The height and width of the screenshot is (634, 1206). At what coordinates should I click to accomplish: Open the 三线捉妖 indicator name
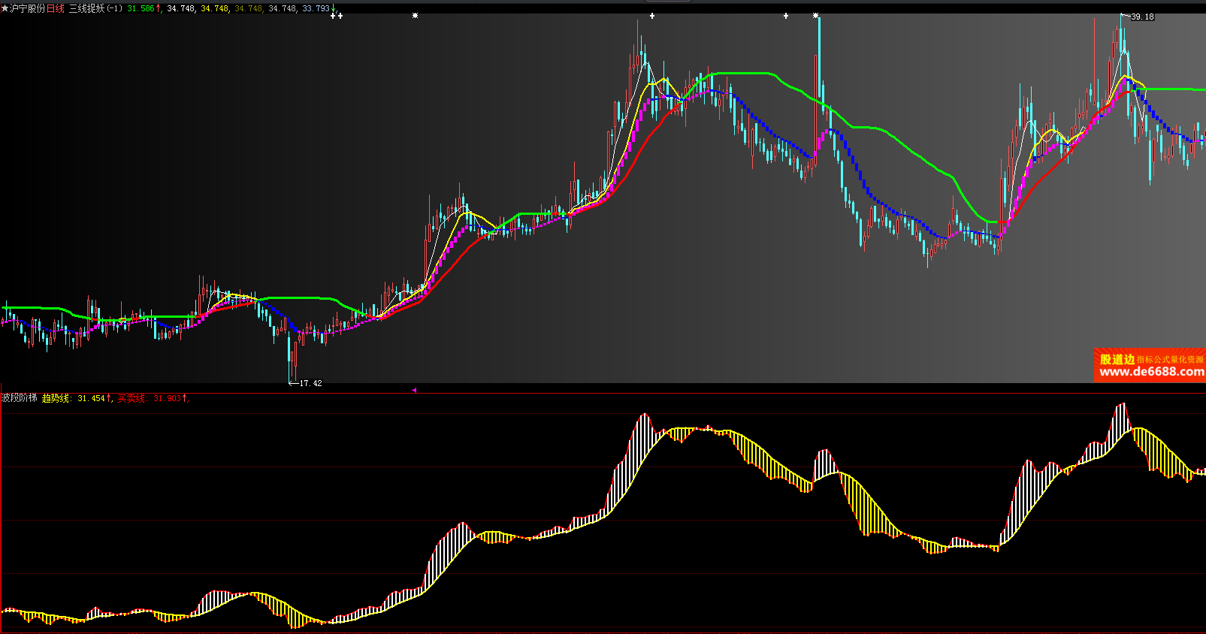pos(86,8)
